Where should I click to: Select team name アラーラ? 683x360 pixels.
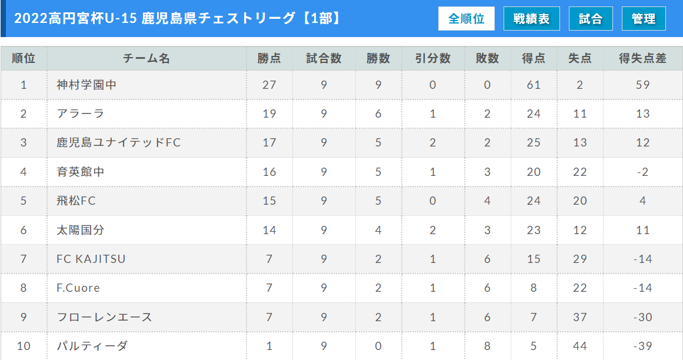pos(81,114)
